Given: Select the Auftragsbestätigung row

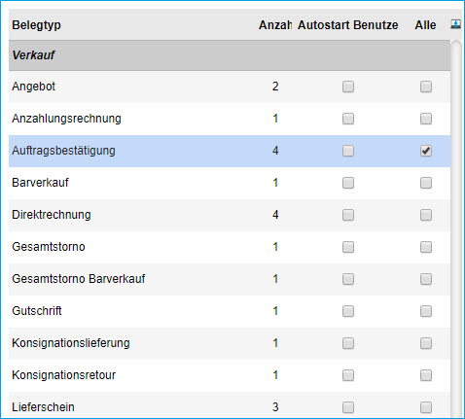Looking at the screenshot, I should tap(230, 151).
